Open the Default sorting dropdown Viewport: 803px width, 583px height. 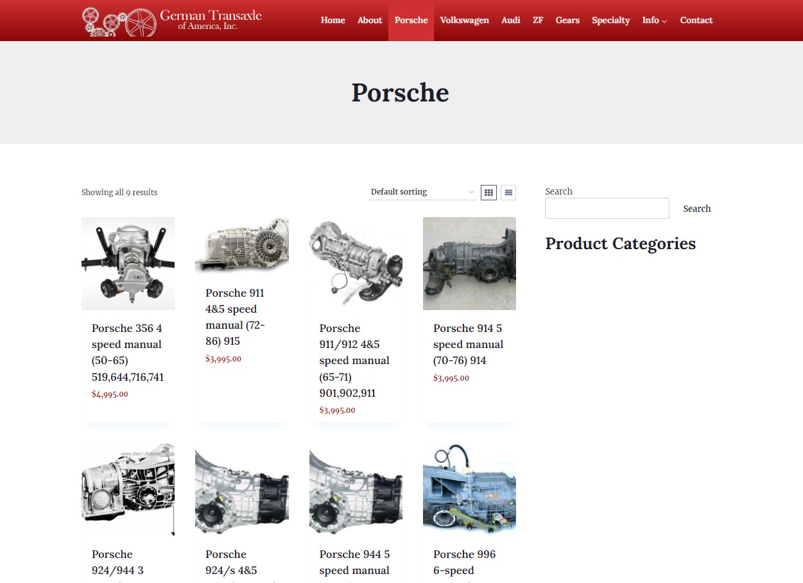click(x=422, y=192)
